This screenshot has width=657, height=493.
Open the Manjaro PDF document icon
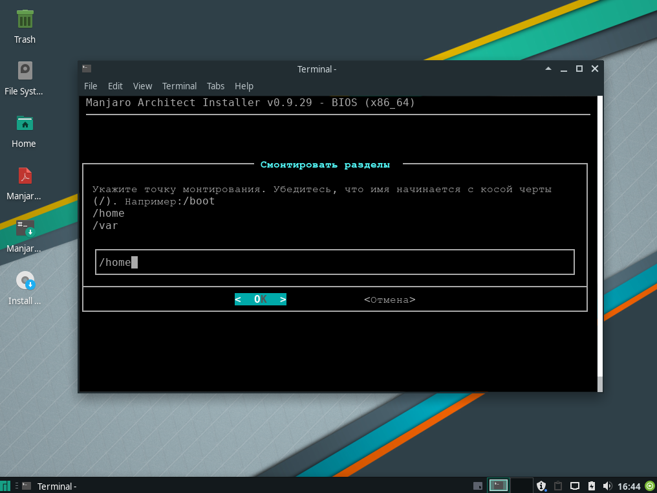[25, 176]
